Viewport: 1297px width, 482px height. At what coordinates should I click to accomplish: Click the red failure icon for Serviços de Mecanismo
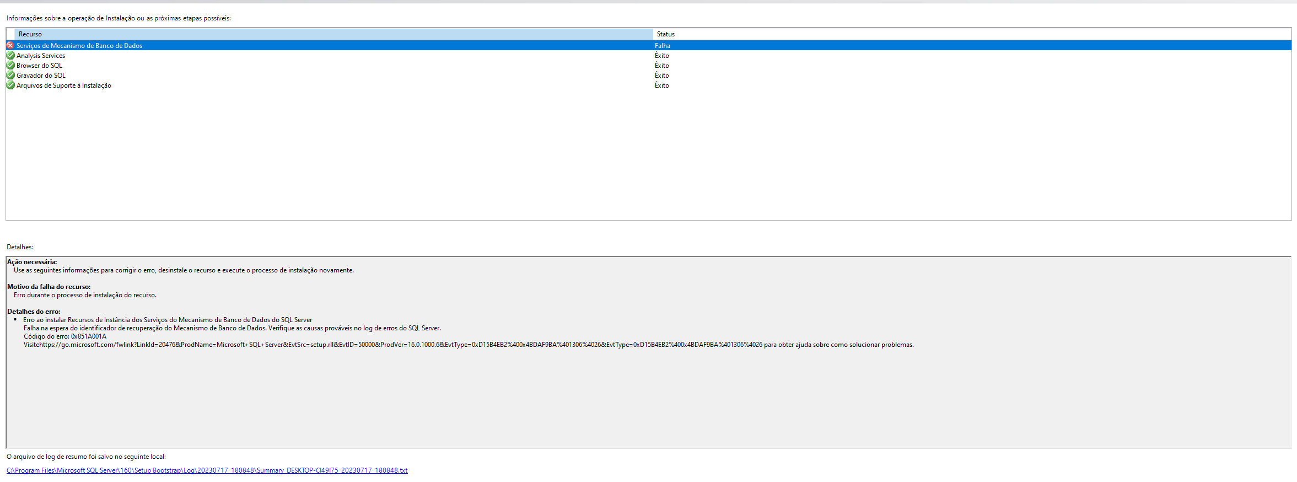[10, 45]
